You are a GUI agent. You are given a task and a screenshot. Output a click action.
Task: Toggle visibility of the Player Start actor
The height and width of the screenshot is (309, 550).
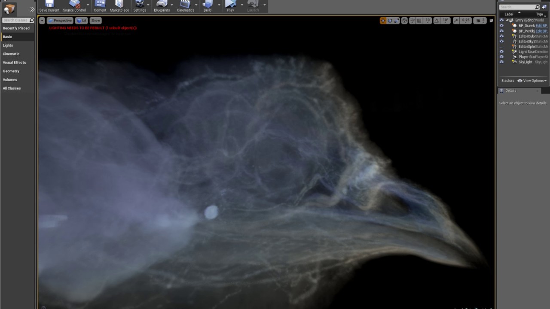coord(501,57)
